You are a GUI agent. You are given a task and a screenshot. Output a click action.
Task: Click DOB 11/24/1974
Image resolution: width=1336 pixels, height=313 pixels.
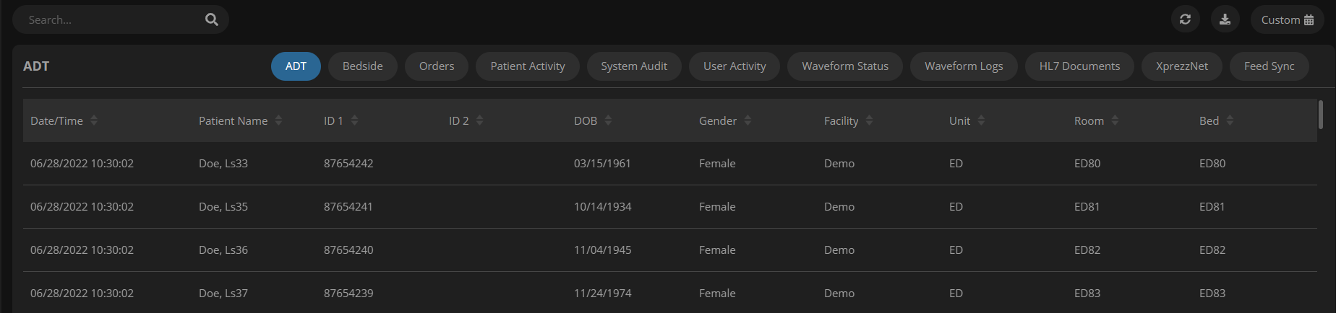[602, 294]
